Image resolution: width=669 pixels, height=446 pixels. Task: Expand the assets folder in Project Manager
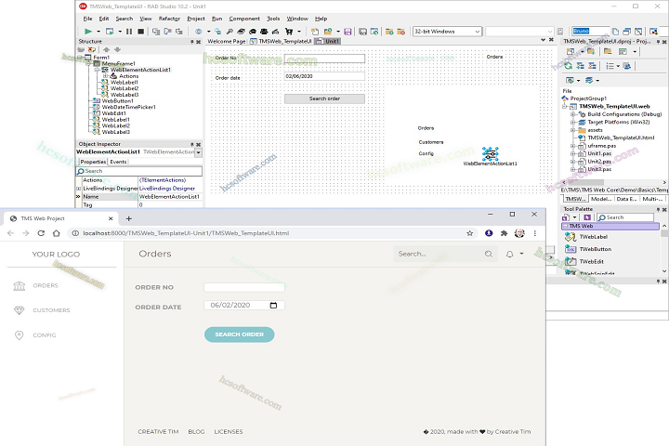pos(573,130)
